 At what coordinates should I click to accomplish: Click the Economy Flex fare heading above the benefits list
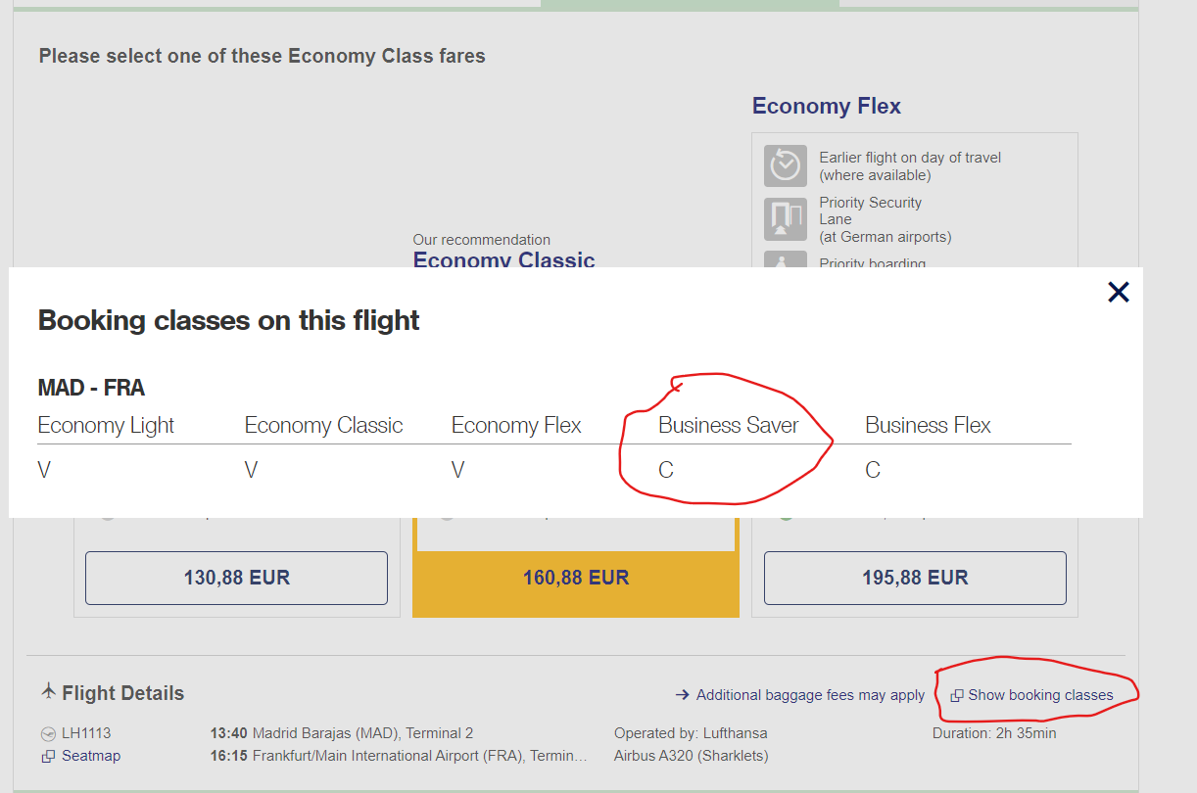pos(826,107)
